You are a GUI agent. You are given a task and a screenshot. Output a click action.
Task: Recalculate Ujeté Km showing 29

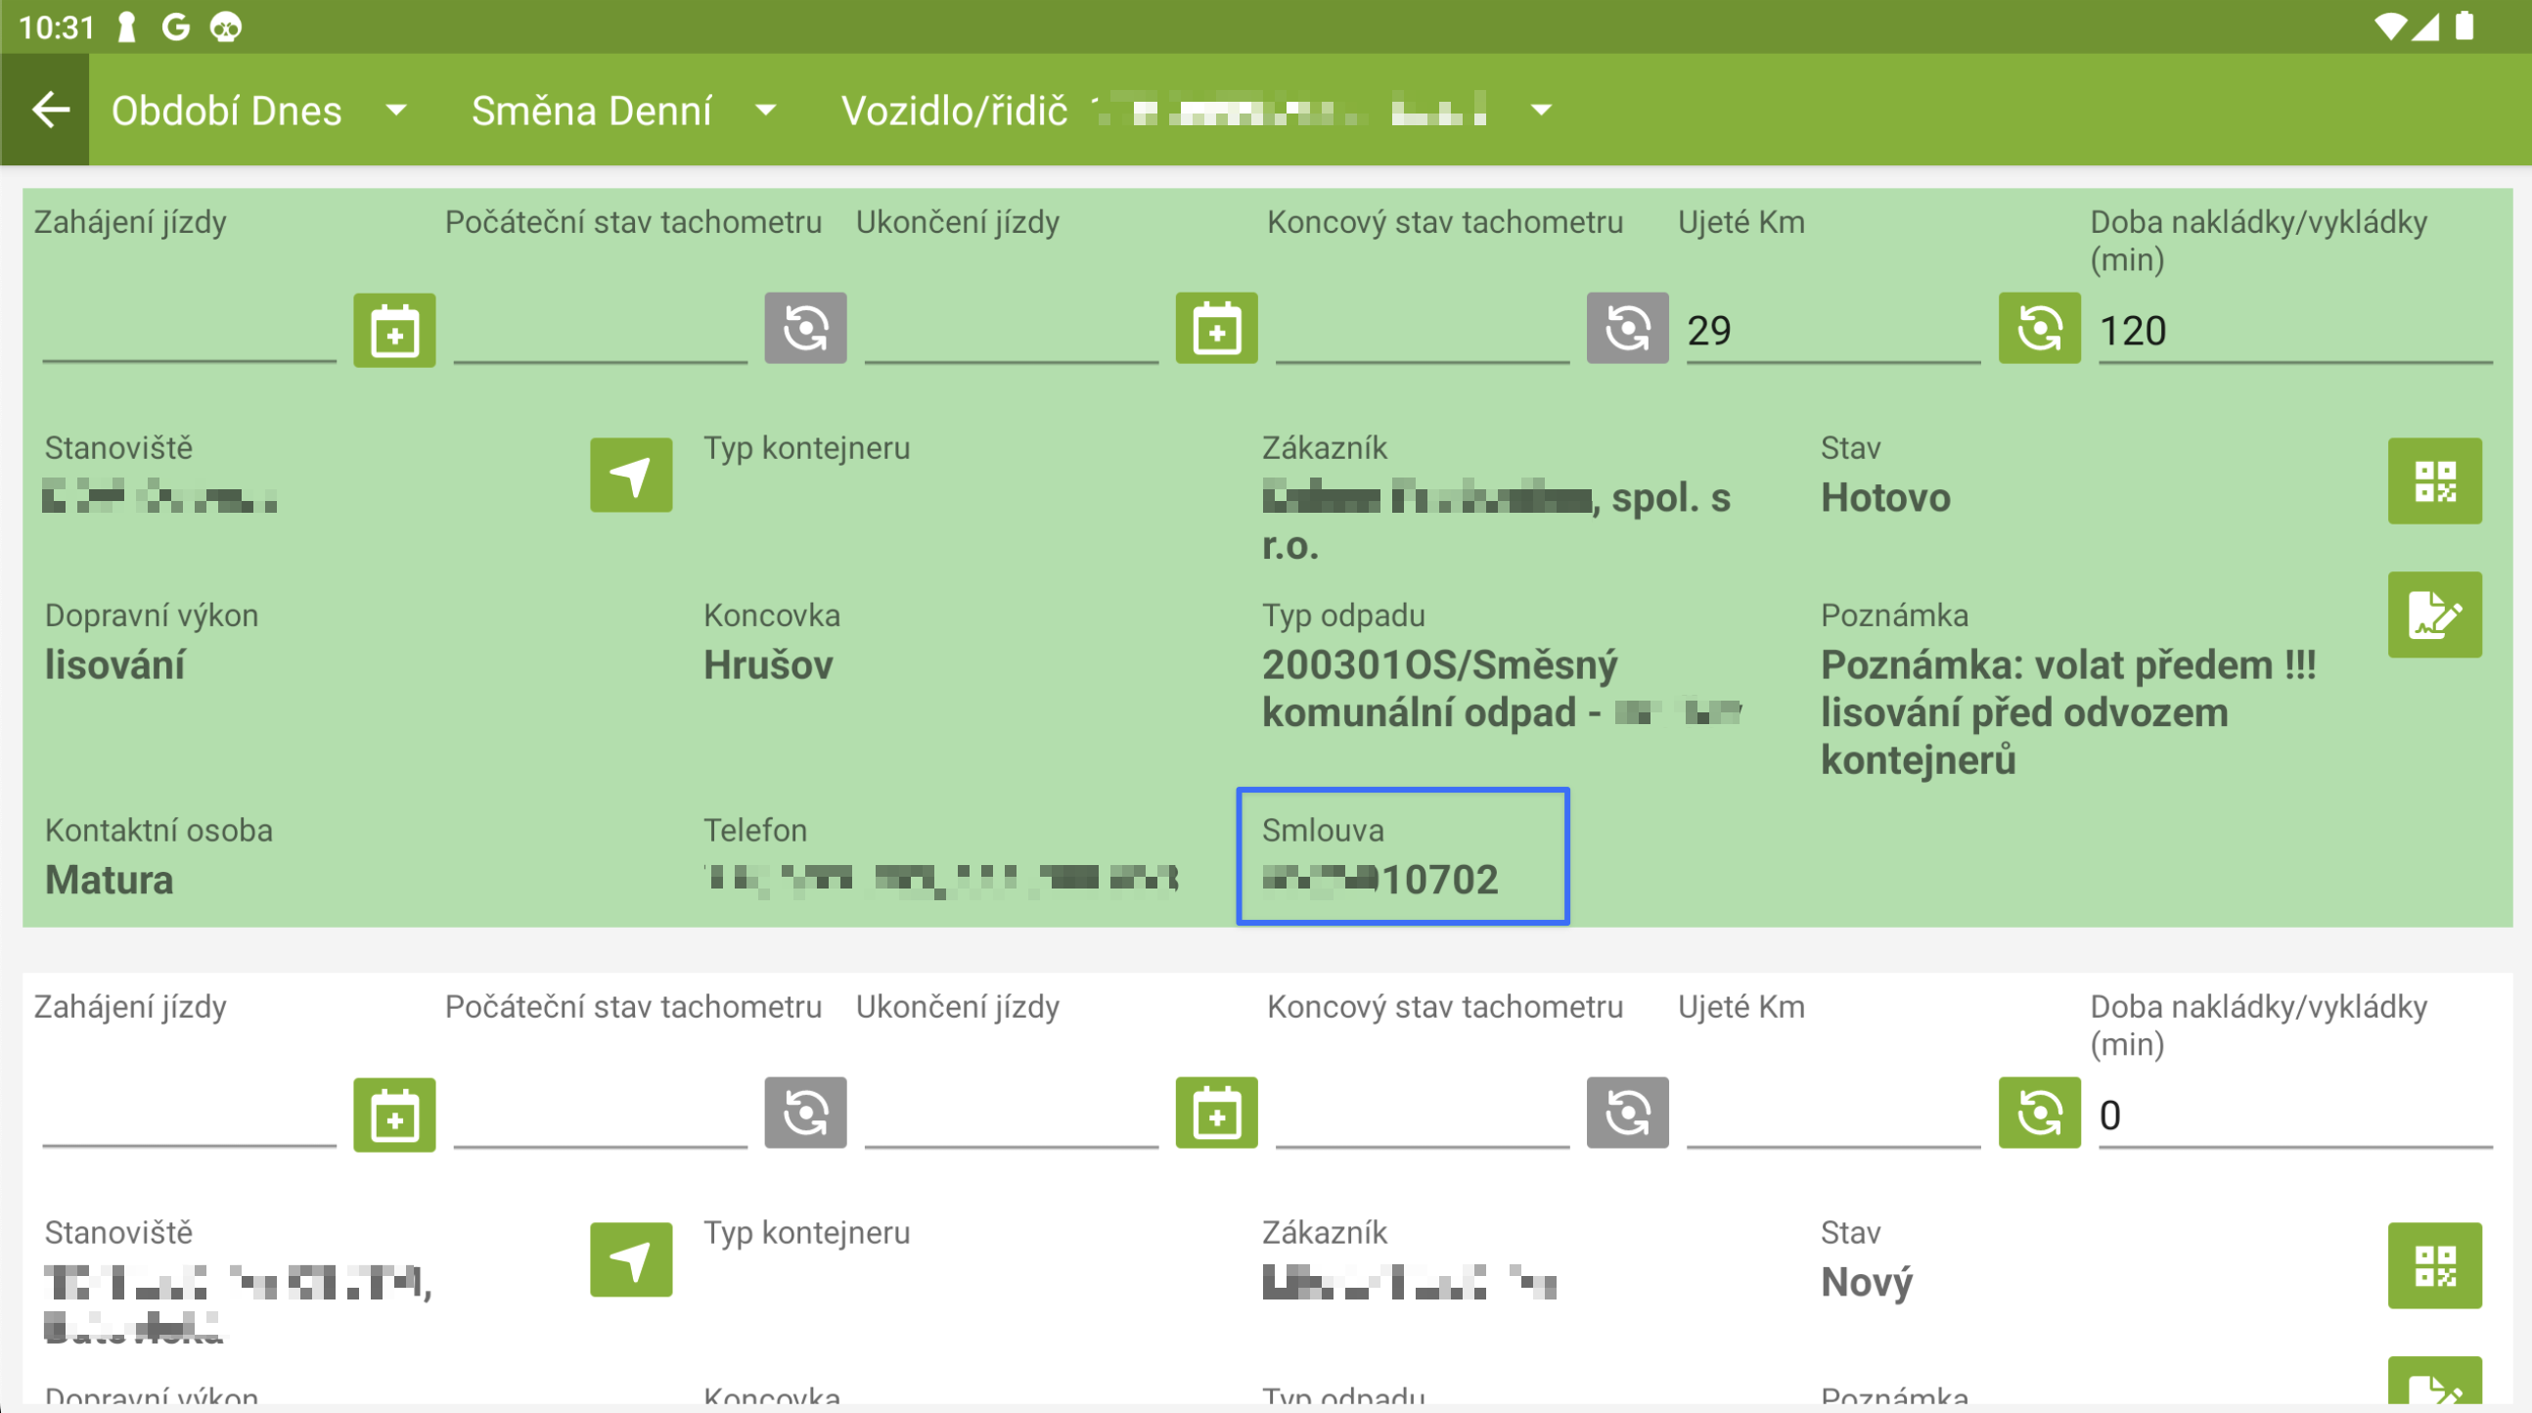pos(2039,329)
